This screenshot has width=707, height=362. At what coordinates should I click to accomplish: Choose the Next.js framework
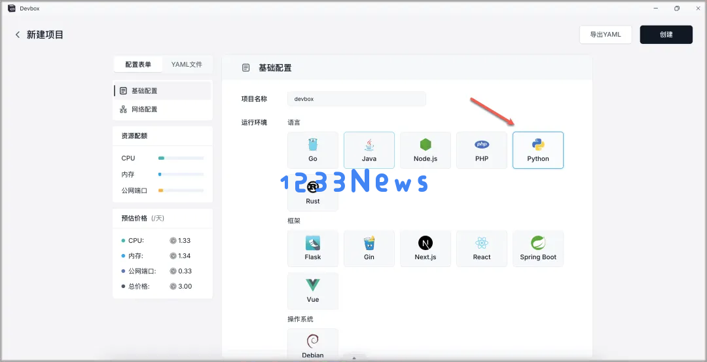[x=426, y=248]
